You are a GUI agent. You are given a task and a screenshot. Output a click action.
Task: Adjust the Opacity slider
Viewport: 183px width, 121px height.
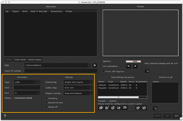(133, 61)
